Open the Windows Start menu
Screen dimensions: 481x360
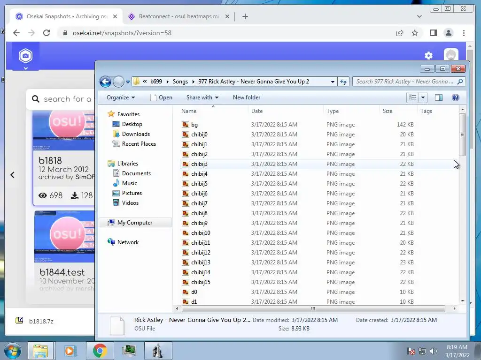point(13,351)
